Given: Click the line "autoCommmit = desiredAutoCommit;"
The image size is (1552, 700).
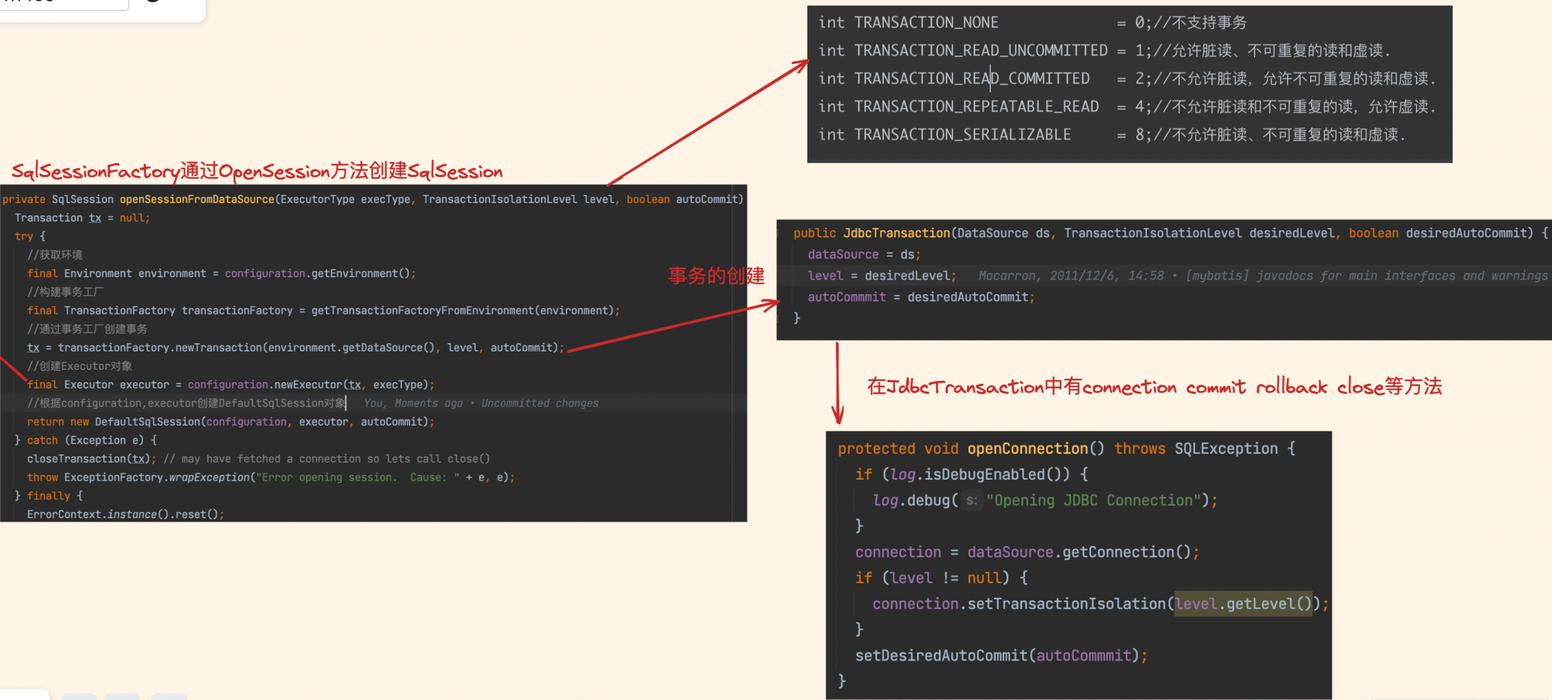Looking at the screenshot, I should point(921,297).
